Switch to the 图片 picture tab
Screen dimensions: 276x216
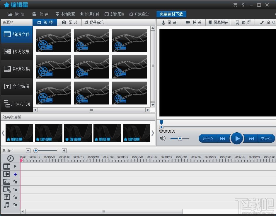click(x=69, y=22)
